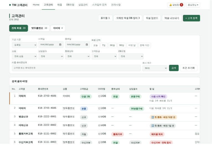212x146 pixels.
Task: Open the DB유형 menu in navigation bar
Action: coord(70,5)
